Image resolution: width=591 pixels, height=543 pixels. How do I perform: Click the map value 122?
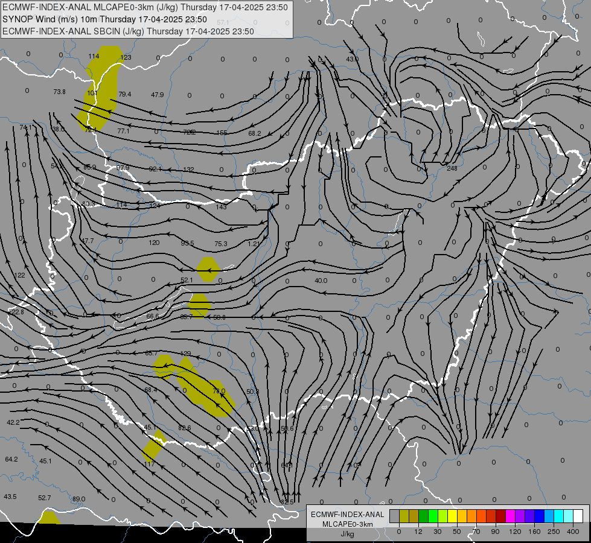pyautogui.click(x=19, y=275)
